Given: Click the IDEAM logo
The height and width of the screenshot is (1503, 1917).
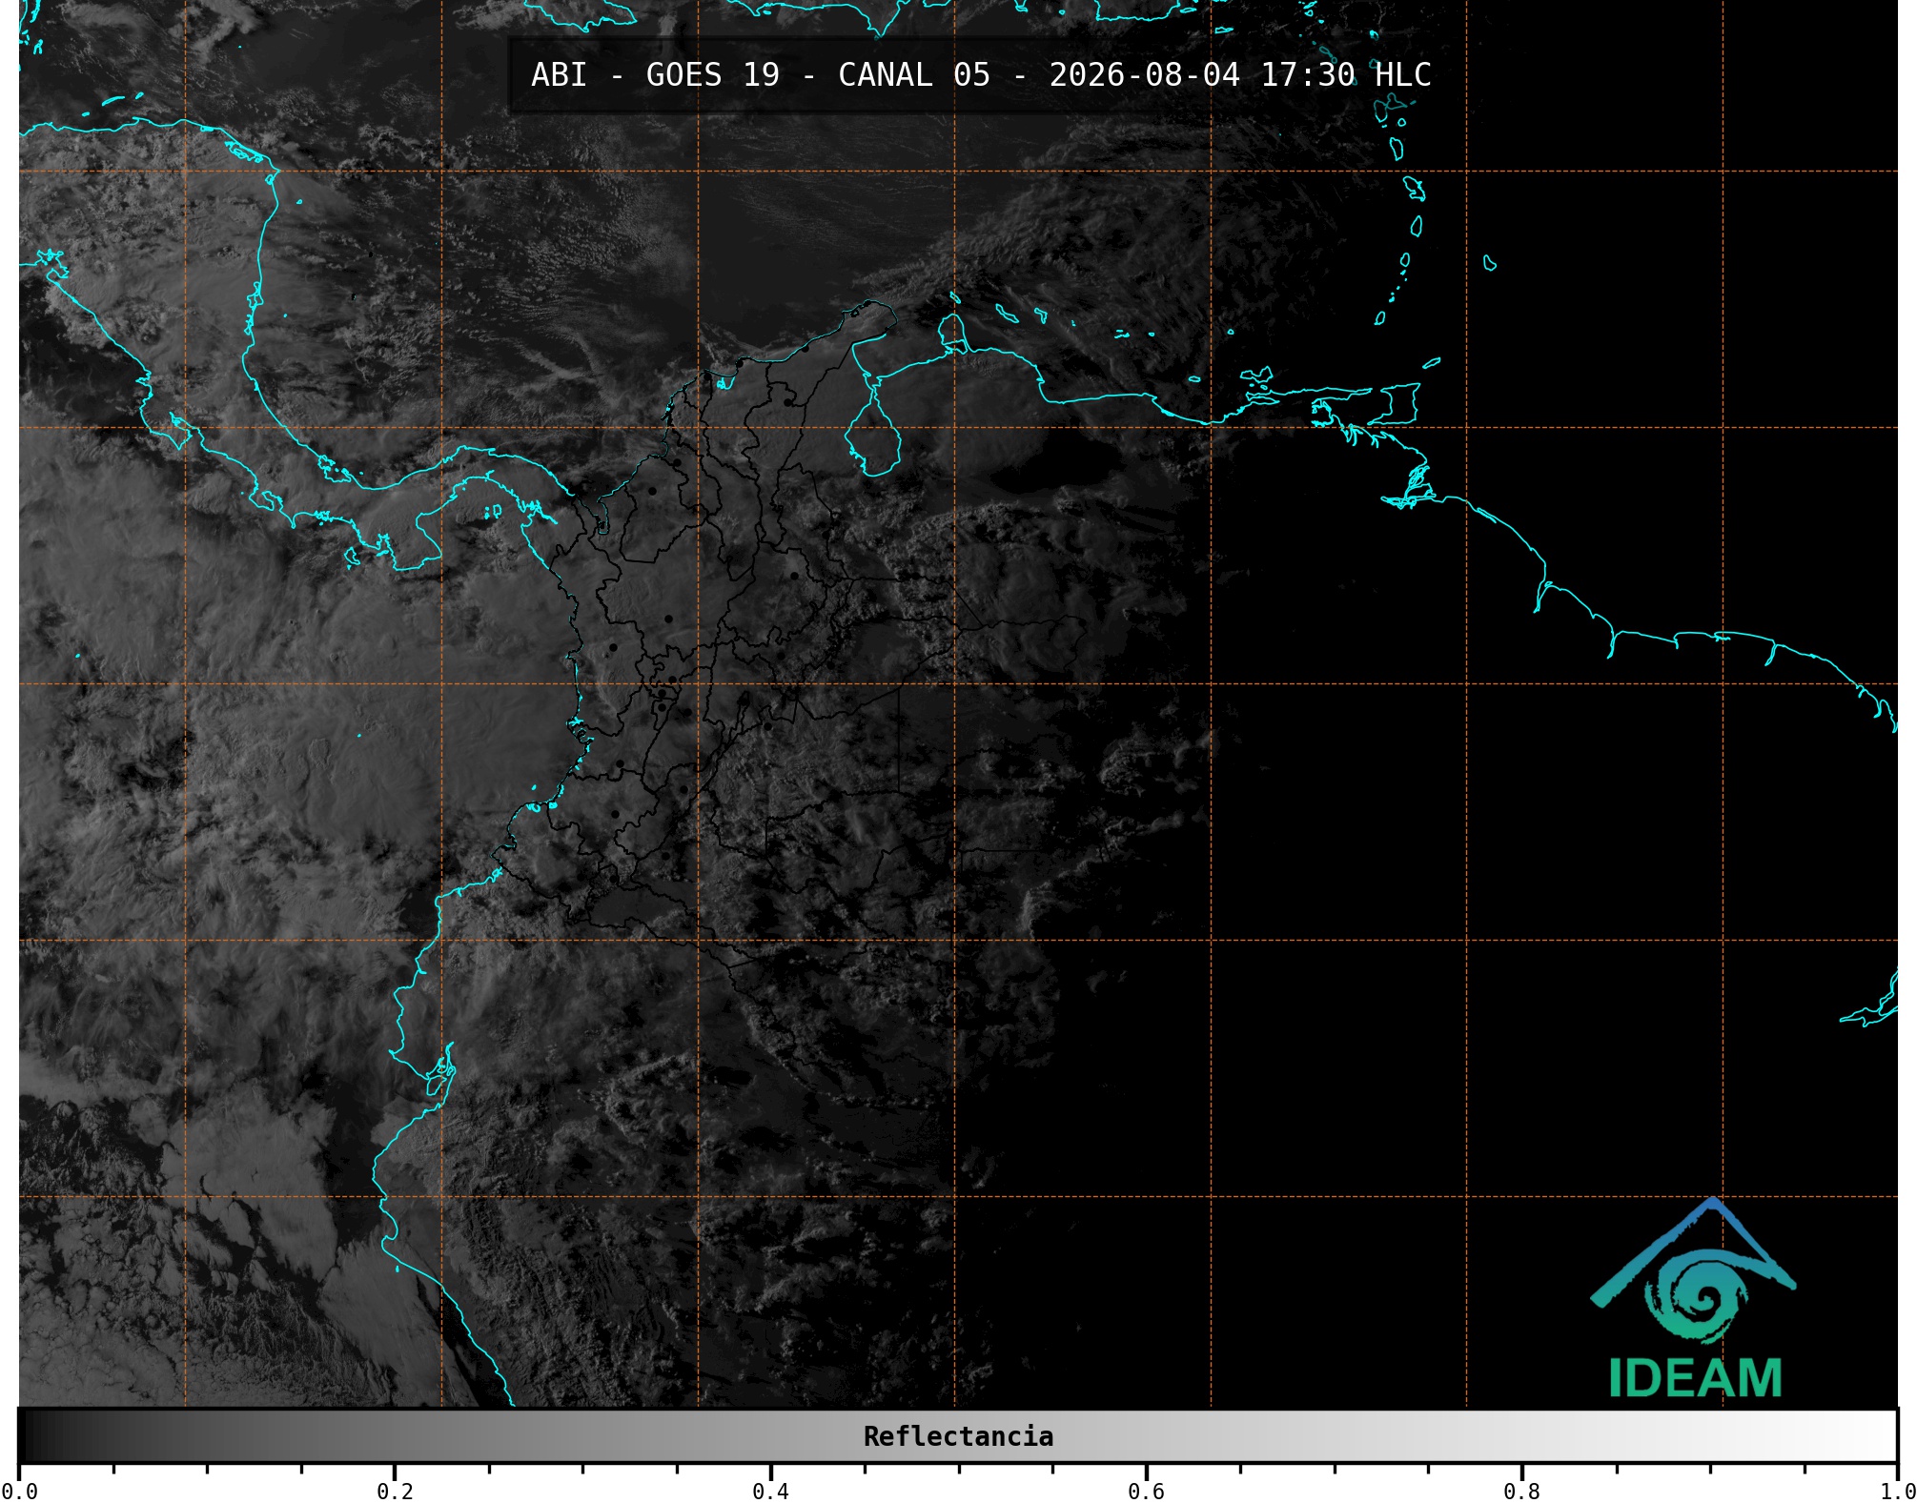Looking at the screenshot, I should [x=1694, y=1298].
